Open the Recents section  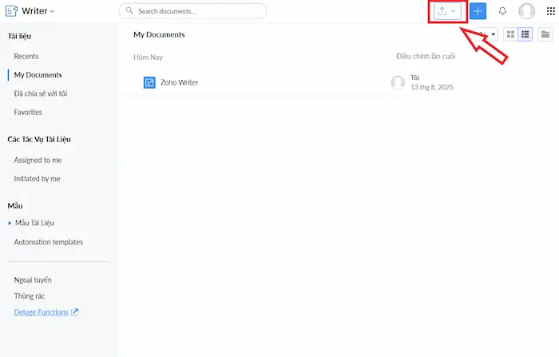26,57
